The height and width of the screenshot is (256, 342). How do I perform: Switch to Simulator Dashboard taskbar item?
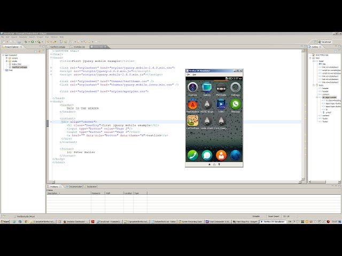(x=76, y=222)
